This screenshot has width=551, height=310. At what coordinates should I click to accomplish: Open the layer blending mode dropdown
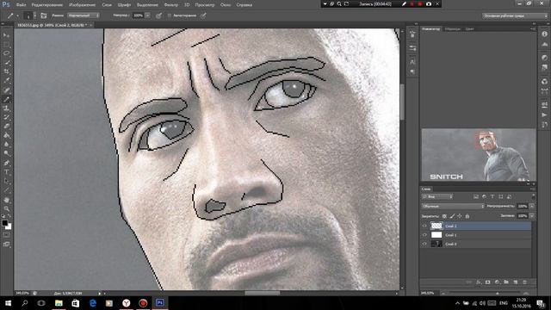(453, 206)
